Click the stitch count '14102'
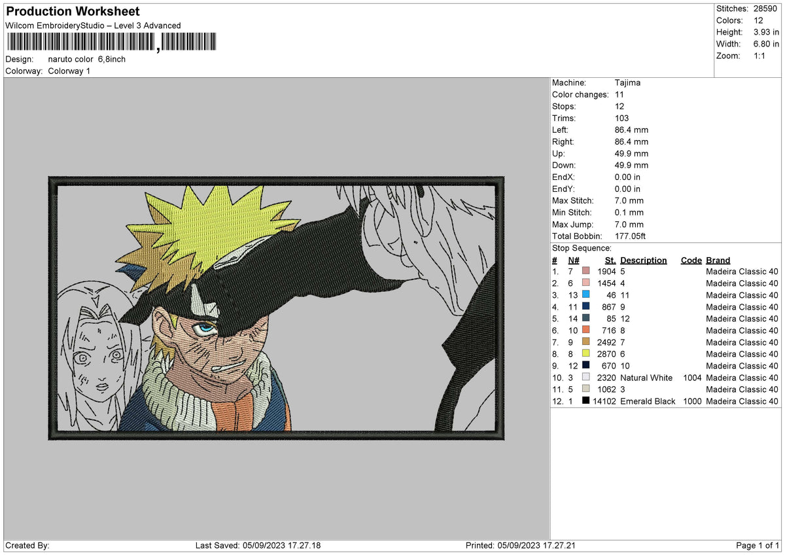Image resolution: width=785 pixels, height=555 pixels. click(x=604, y=401)
